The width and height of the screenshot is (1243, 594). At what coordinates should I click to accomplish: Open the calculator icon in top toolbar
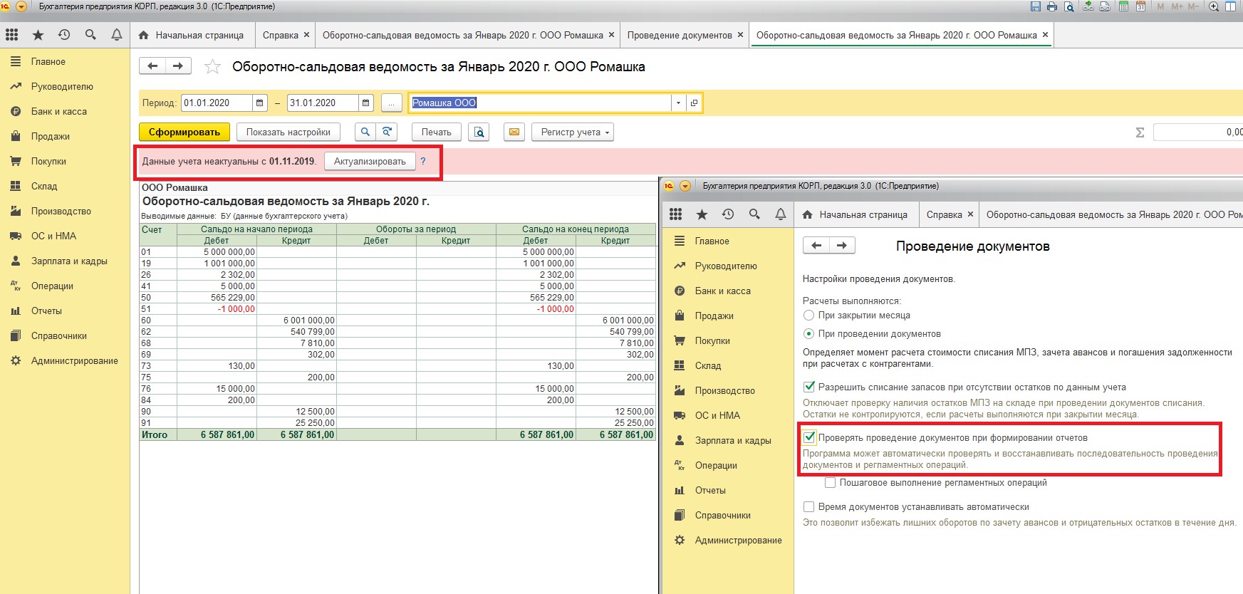pos(1123,6)
